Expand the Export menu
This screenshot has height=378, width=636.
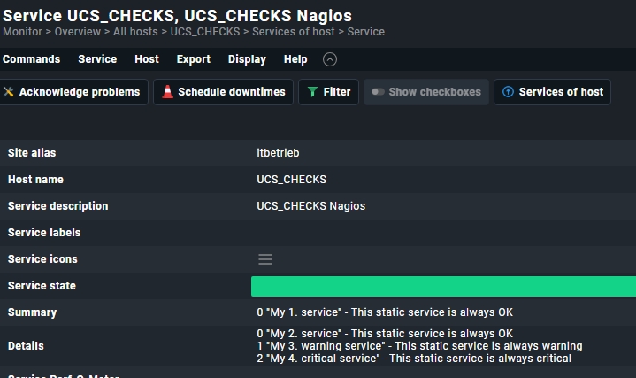(x=194, y=59)
